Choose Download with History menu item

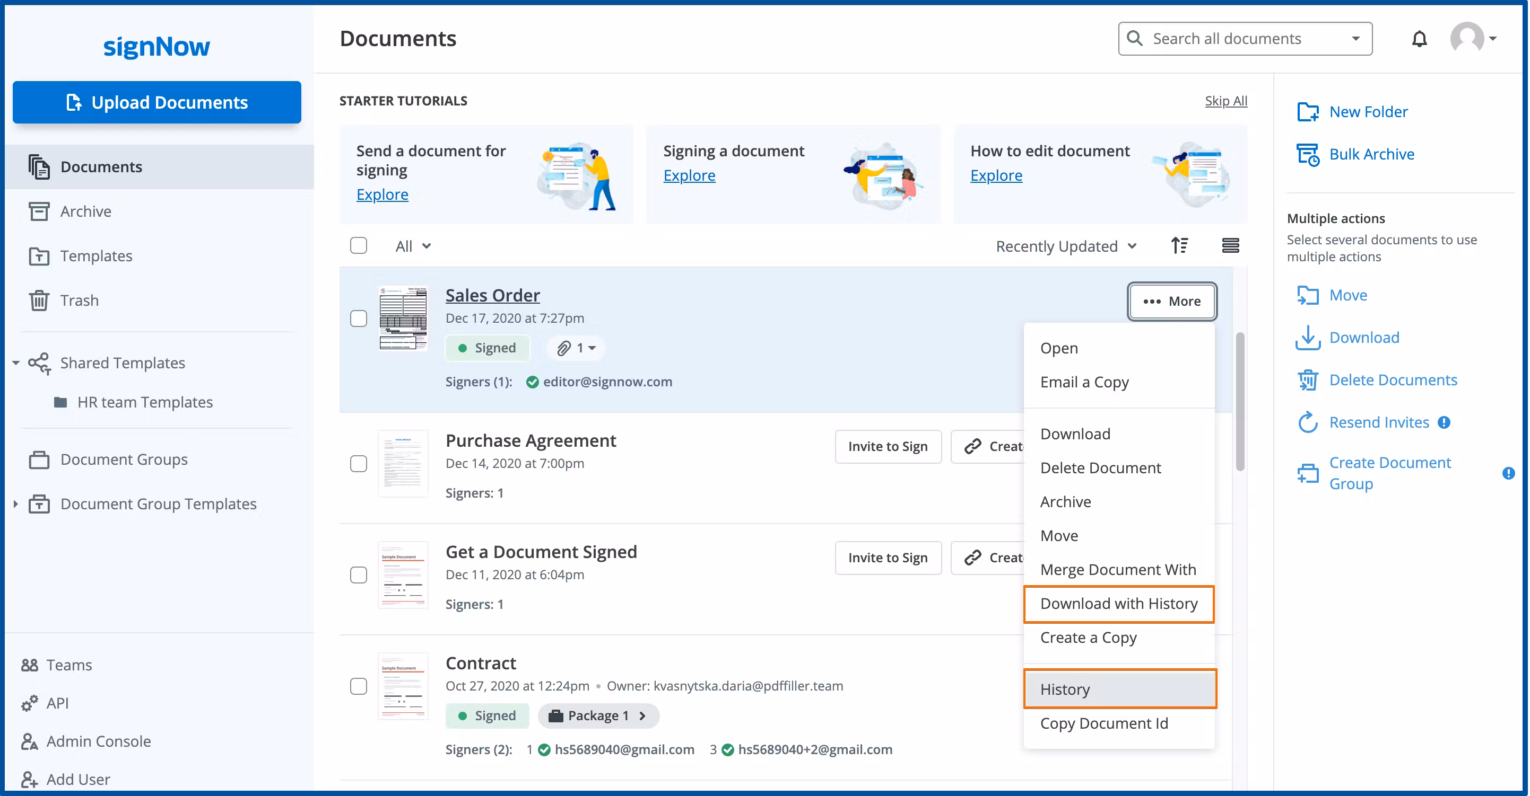pyautogui.click(x=1119, y=604)
